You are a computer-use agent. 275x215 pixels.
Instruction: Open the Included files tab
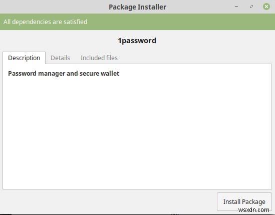tap(99, 58)
